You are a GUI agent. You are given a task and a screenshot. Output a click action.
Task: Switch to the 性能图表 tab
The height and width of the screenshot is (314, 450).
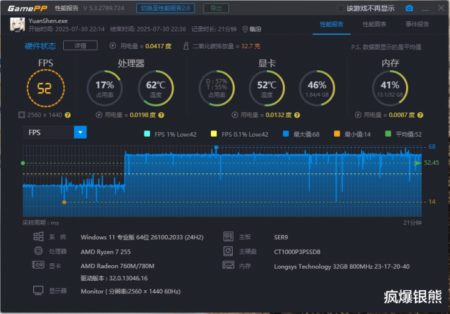click(x=374, y=24)
